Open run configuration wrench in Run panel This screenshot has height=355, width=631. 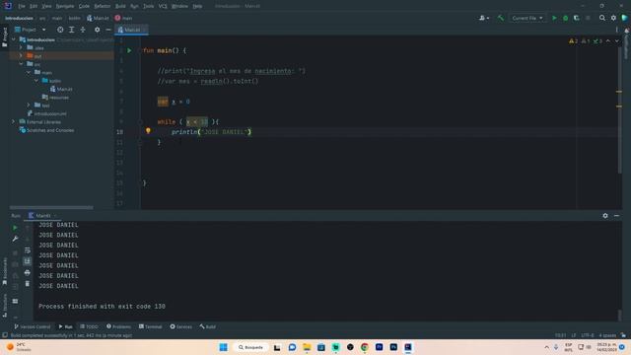(x=15, y=239)
